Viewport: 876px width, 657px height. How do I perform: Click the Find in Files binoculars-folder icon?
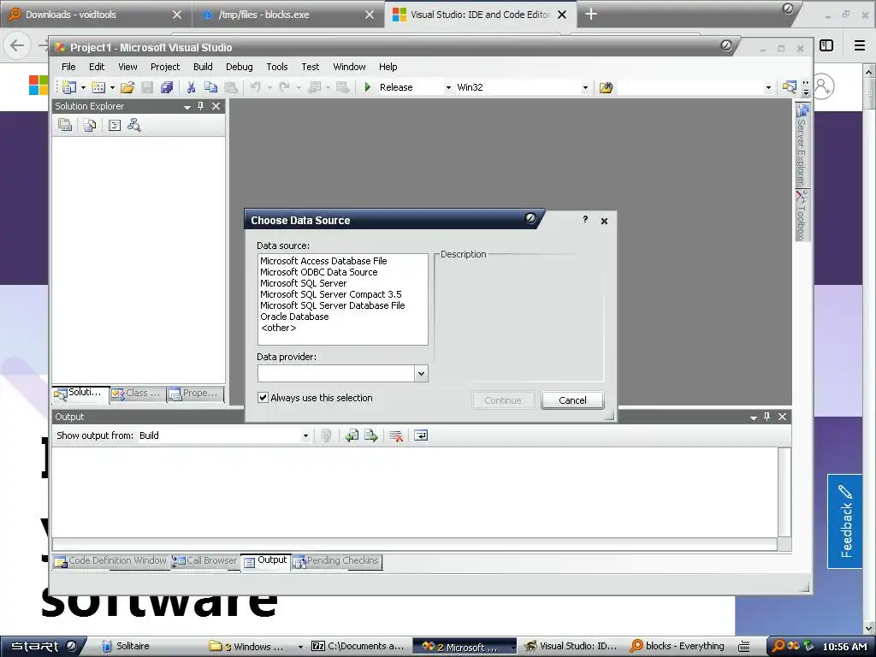[x=606, y=87]
